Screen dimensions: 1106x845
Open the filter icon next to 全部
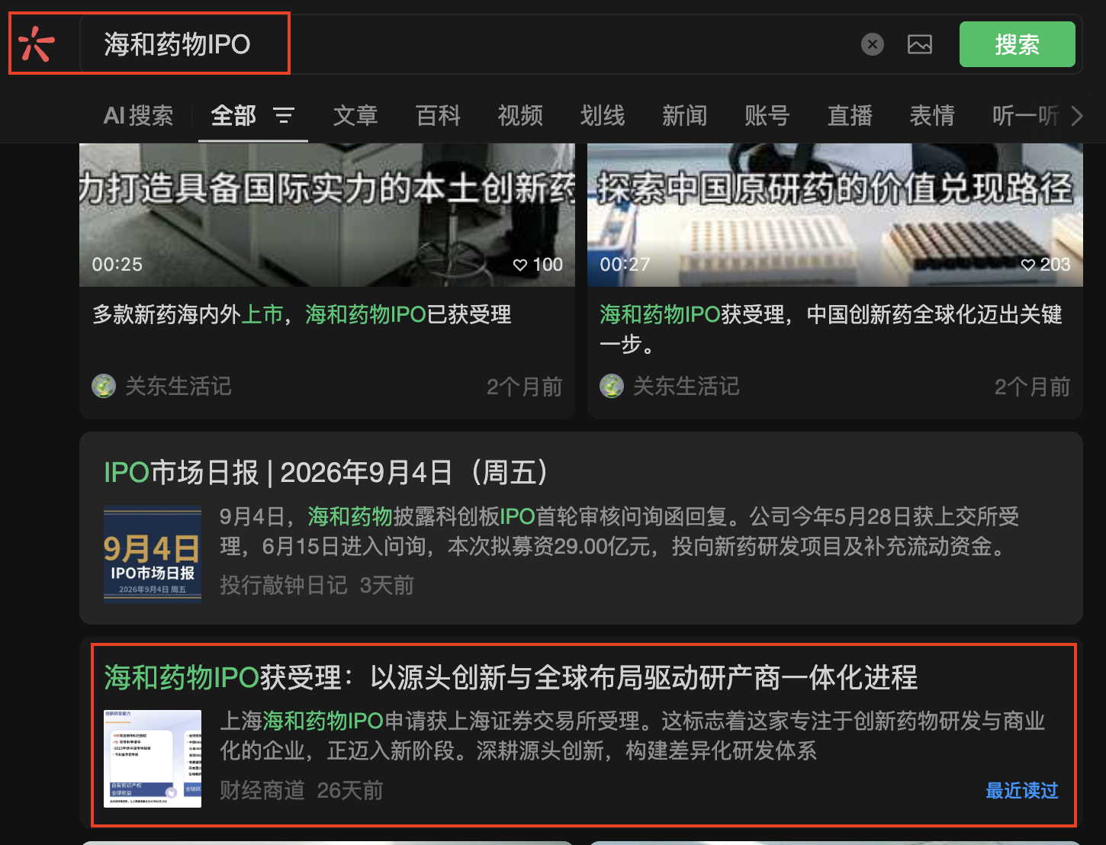[x=284, y=116]
